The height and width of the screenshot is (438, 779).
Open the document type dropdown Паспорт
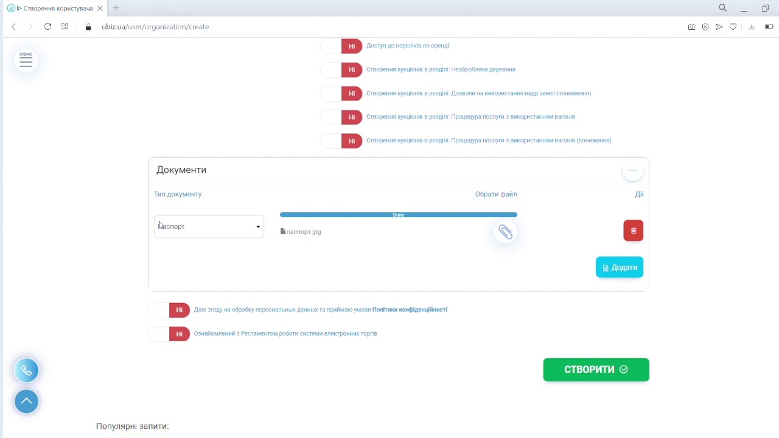(x=209, y=226)
